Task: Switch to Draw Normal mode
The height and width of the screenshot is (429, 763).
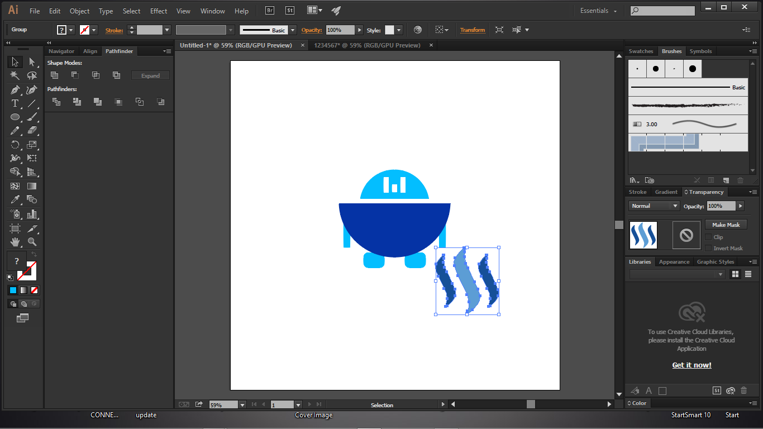Action: click(13, 304)
